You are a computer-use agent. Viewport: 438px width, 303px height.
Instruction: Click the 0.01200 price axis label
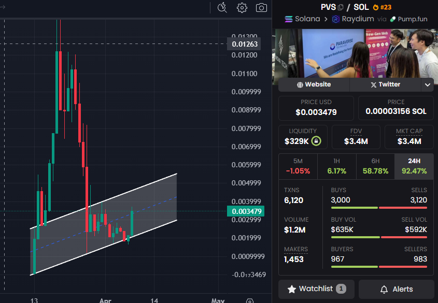pyautogui.click(x=244, y=55)
